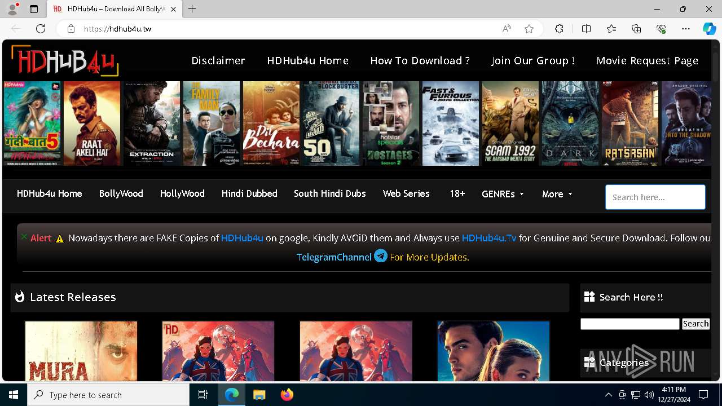Click sidebar search text box
This screenshot has width=722, height=406.
coord(630,324)
